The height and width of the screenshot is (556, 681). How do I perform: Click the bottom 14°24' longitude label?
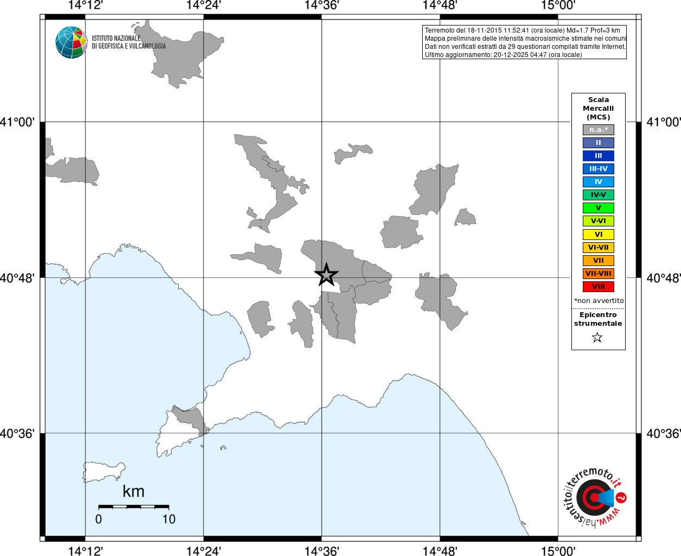(203, 551)
